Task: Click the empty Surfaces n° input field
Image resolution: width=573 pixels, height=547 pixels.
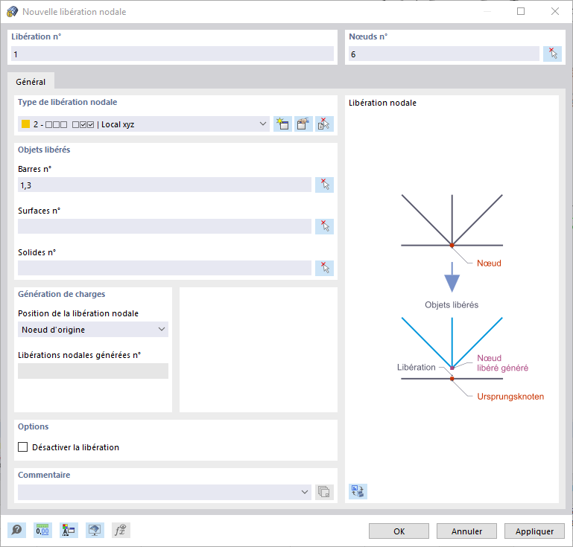Action: click(x=165, y=226)
